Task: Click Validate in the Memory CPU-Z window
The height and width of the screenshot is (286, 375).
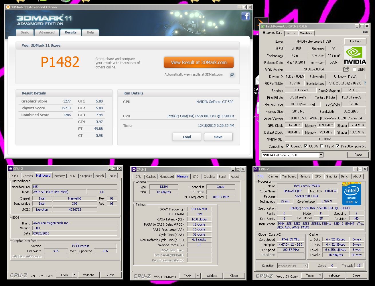Action: [212, 276]
